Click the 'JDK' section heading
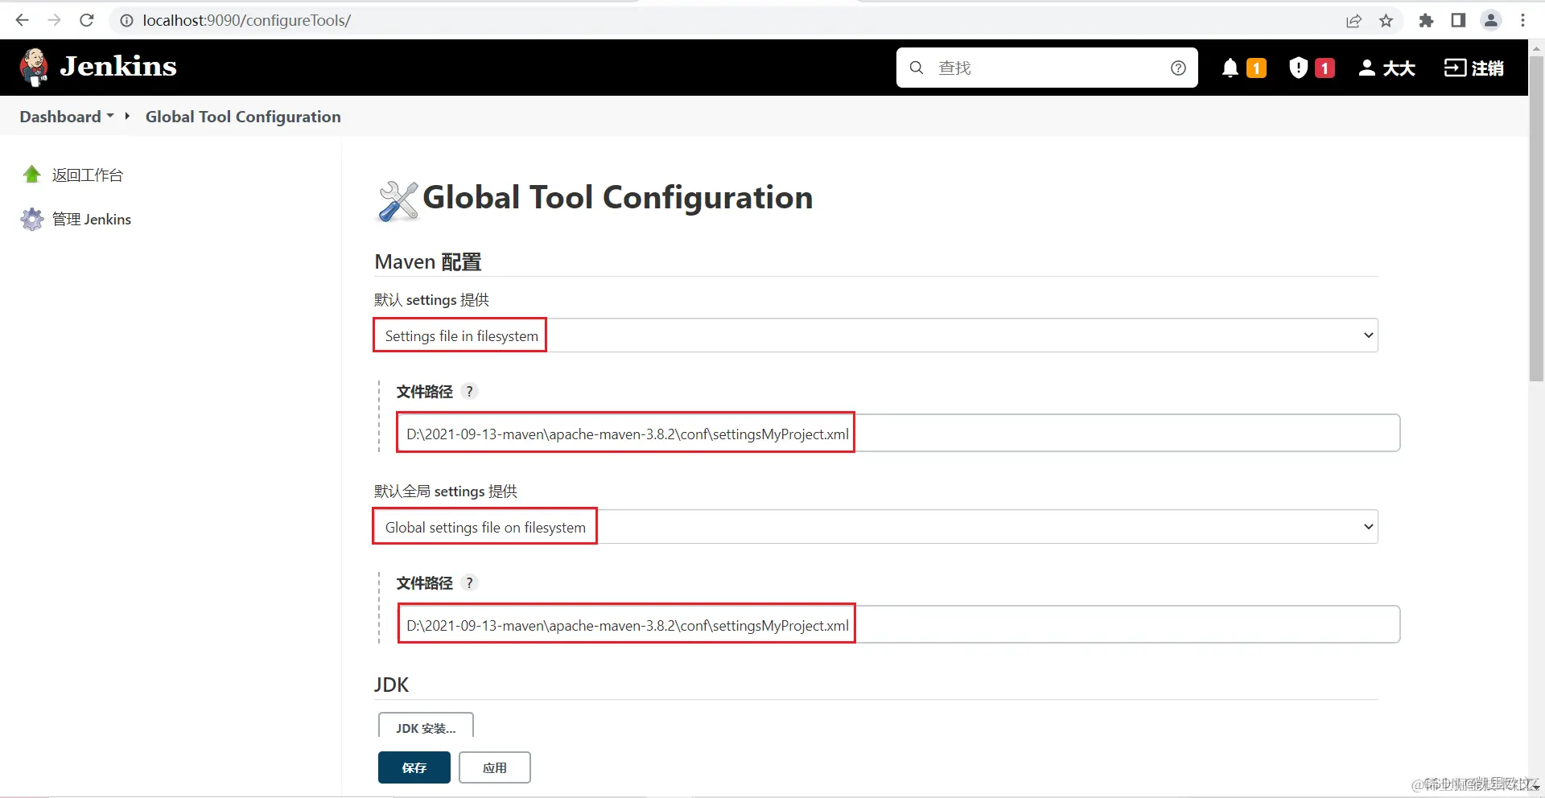 392,685
